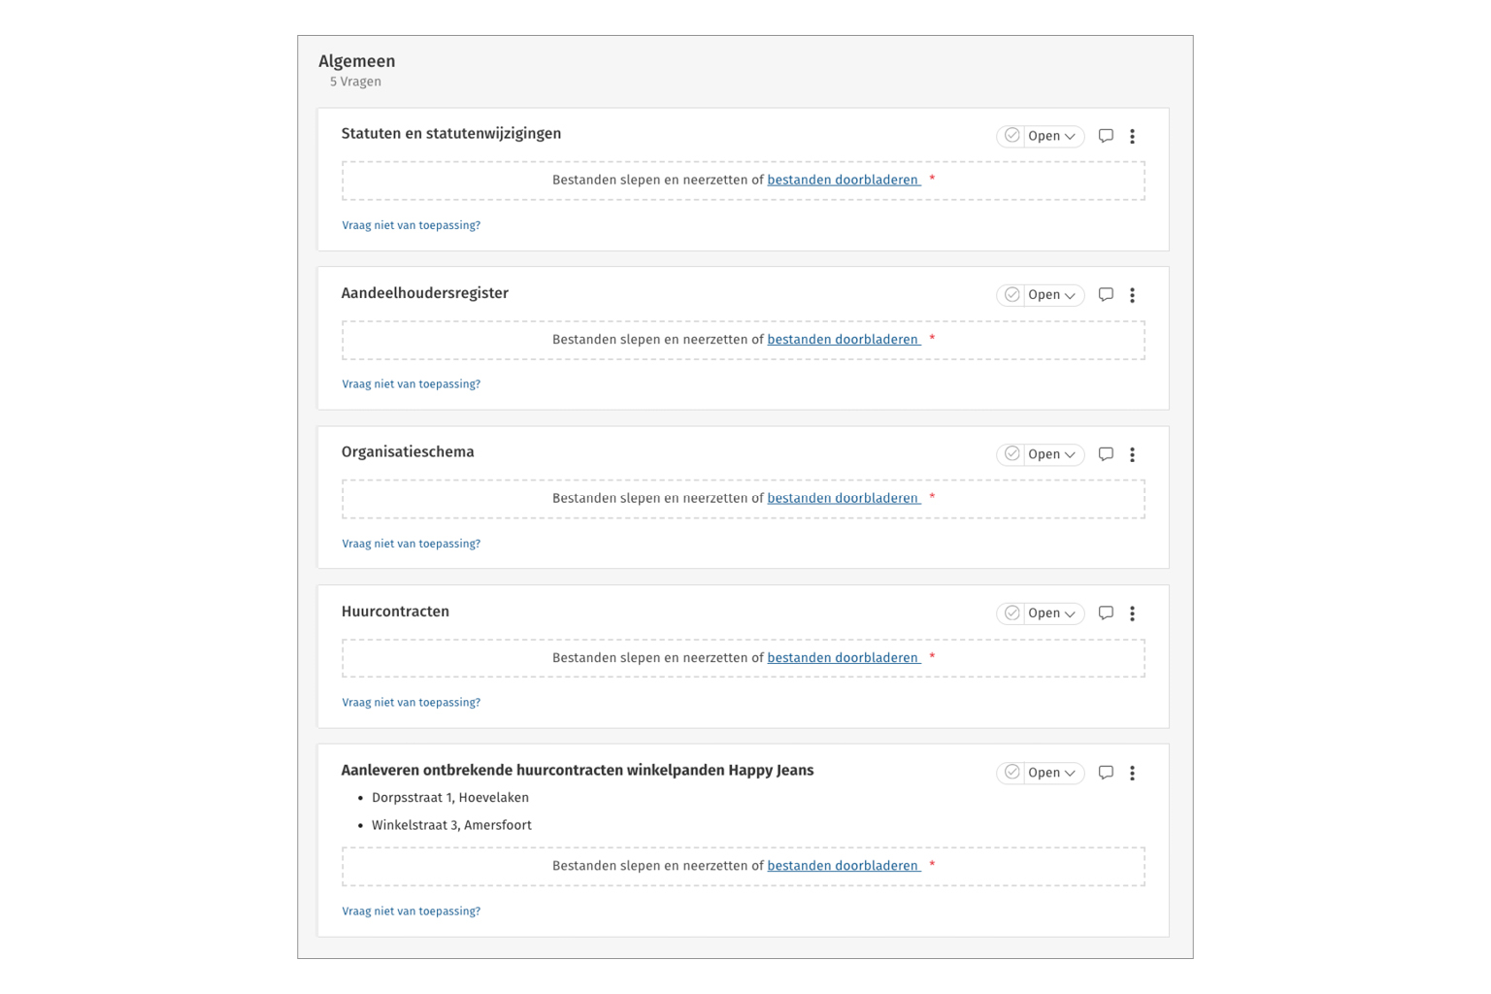1491x994 pixels.
Task: Open comments for Huurcontracten question
Action: [x=1106, y=613]
